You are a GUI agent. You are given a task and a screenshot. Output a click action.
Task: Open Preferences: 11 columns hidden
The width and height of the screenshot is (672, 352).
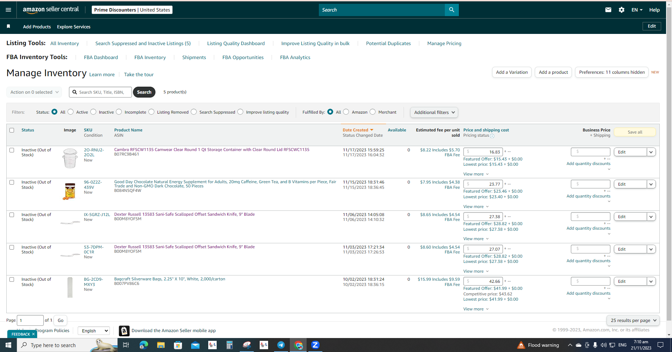pos(612,72)
